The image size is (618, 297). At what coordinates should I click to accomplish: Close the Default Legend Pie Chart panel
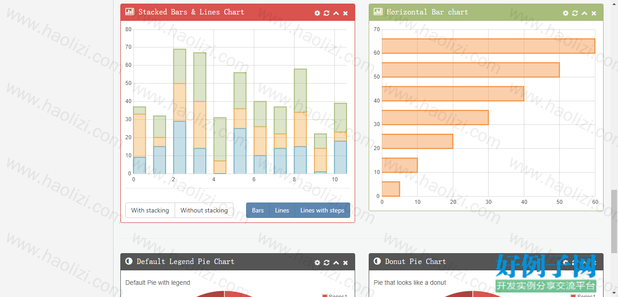(x=346, y=263)
